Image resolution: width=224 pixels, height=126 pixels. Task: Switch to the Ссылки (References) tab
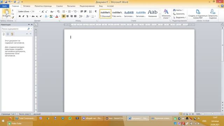click(x=59, y=6)
